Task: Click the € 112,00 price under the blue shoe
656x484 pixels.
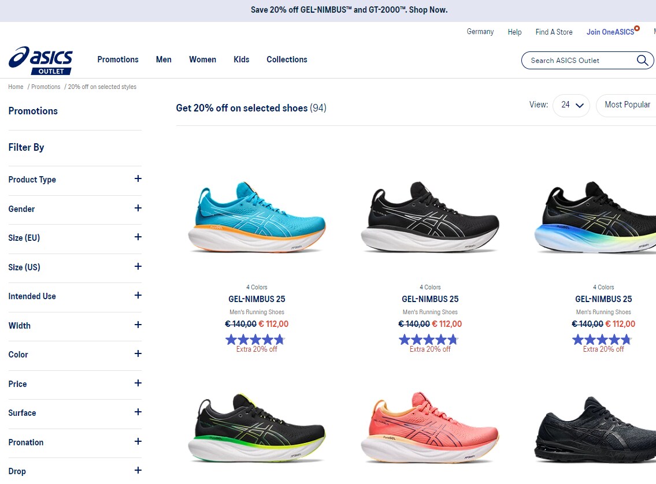Action: point(273,324)
